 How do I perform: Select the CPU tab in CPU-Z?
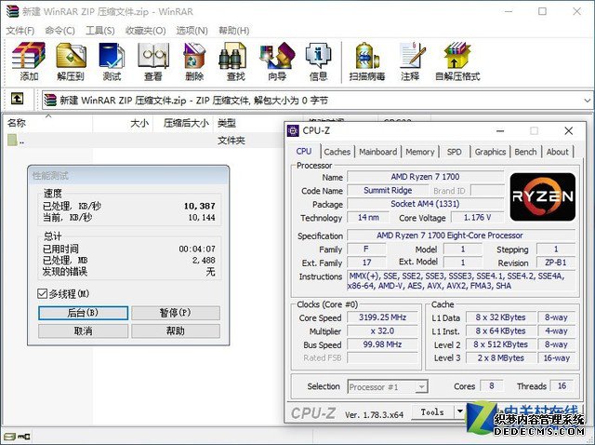click(304, 151)
